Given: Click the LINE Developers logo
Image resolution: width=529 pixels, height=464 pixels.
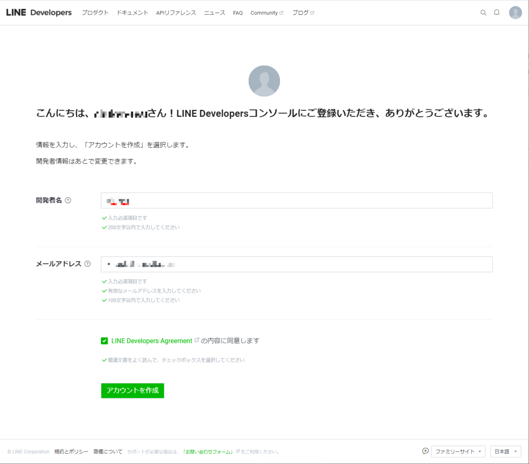Looking at the screenshot, I should [x=39, y=12].
